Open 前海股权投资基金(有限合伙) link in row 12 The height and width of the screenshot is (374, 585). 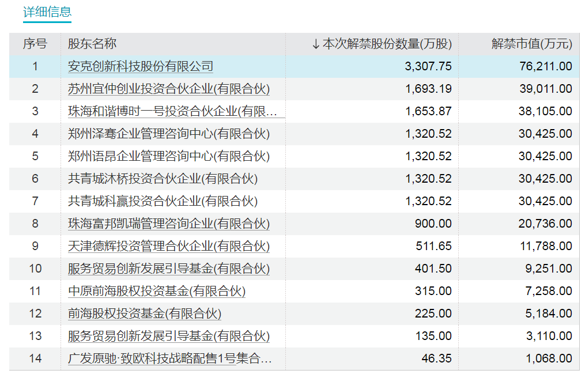[145, 313]
